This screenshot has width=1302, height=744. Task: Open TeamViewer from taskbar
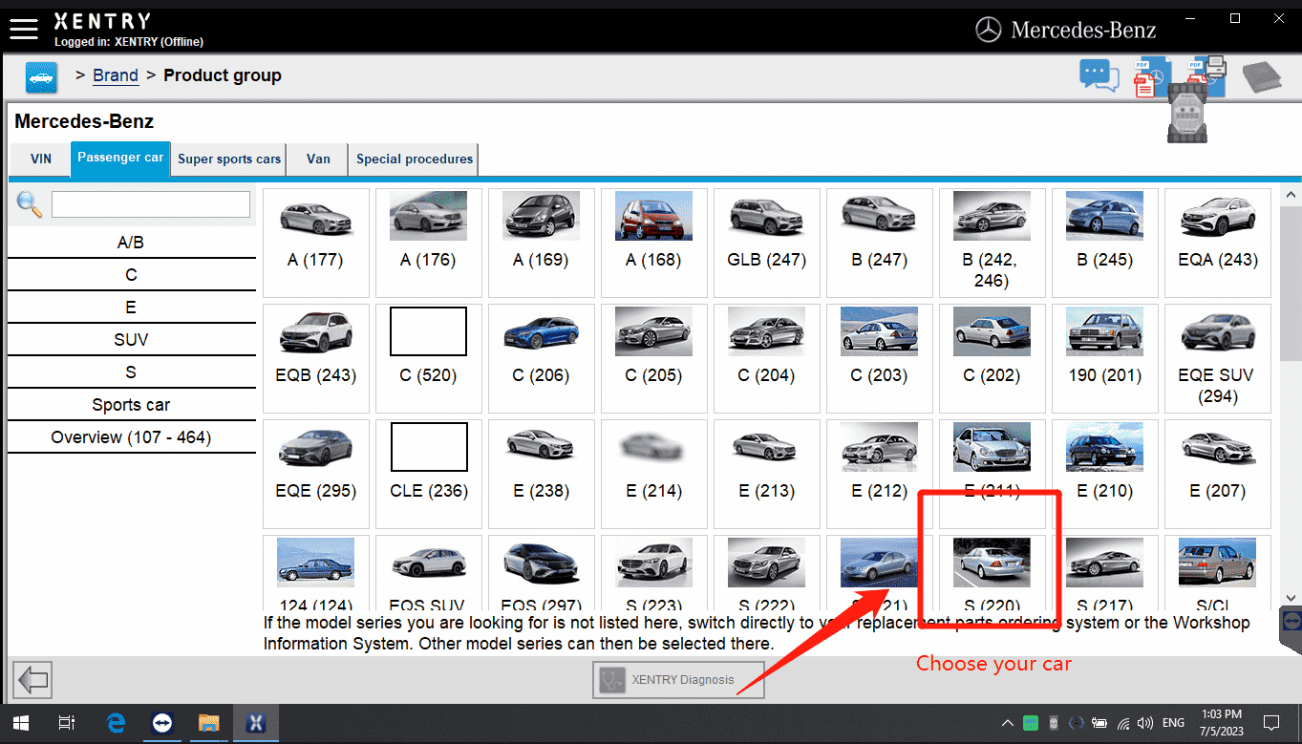click(x=162, y=724)
